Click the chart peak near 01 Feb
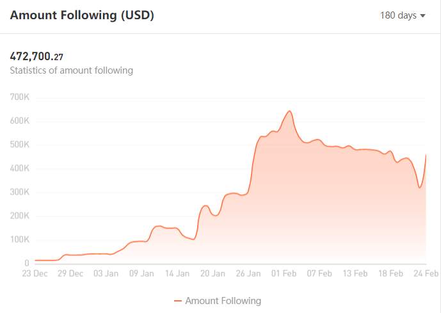441x313 pixels. 289,111
